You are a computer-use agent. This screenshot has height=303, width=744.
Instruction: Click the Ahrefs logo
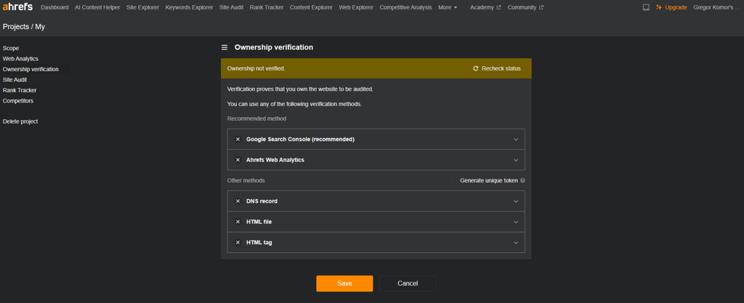[17, 7]
